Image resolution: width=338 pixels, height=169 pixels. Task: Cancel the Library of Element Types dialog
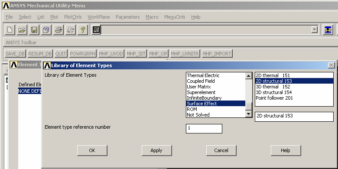click(221, 150)
